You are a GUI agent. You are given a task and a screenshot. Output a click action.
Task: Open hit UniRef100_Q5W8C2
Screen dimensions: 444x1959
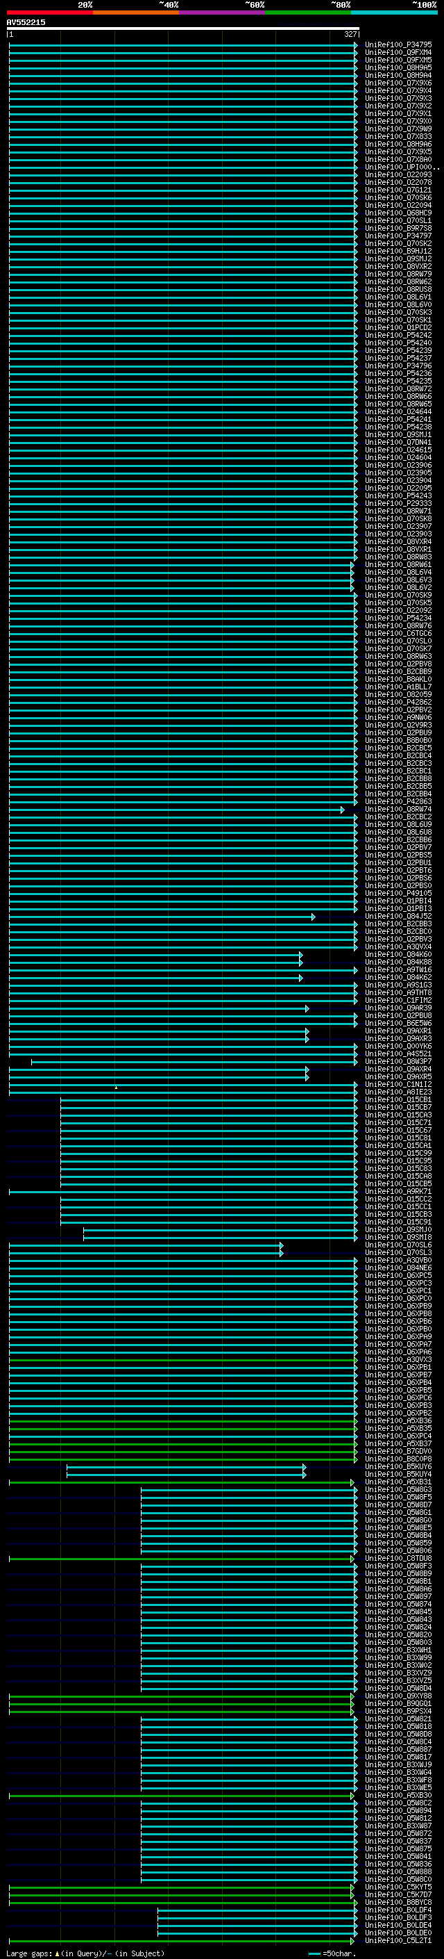click(x=398, y=1803)
